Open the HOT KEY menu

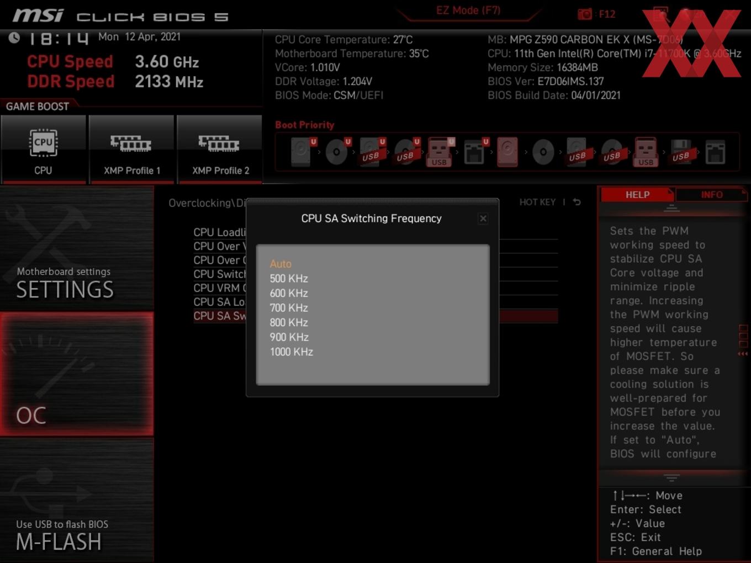(x=537, y=202)
